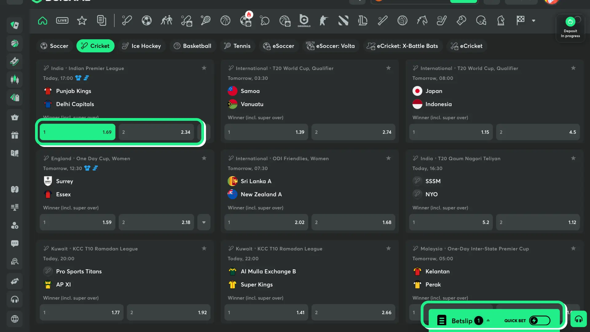Select the Counter-Strike shooter icon
The image size is (590, 332).
click(324, 21)
